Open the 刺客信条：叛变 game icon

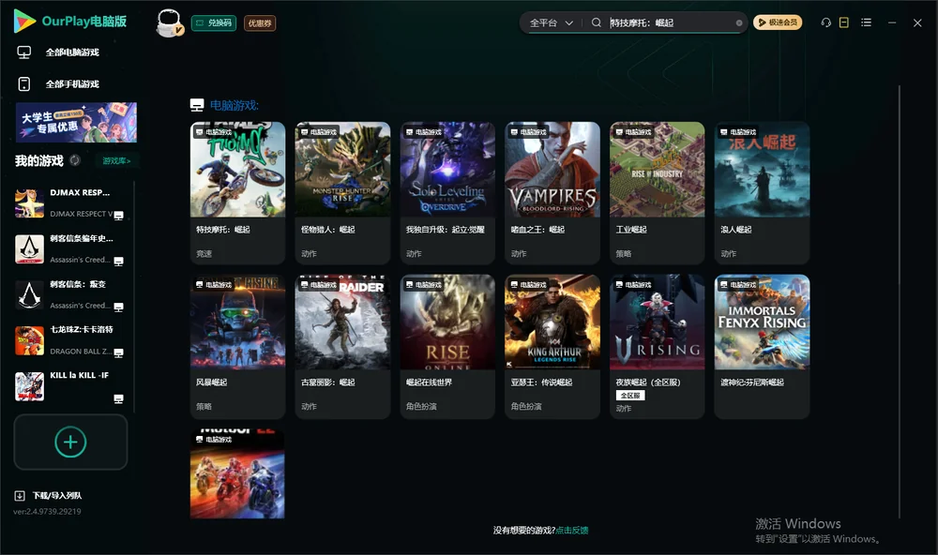tap(29, 294)
